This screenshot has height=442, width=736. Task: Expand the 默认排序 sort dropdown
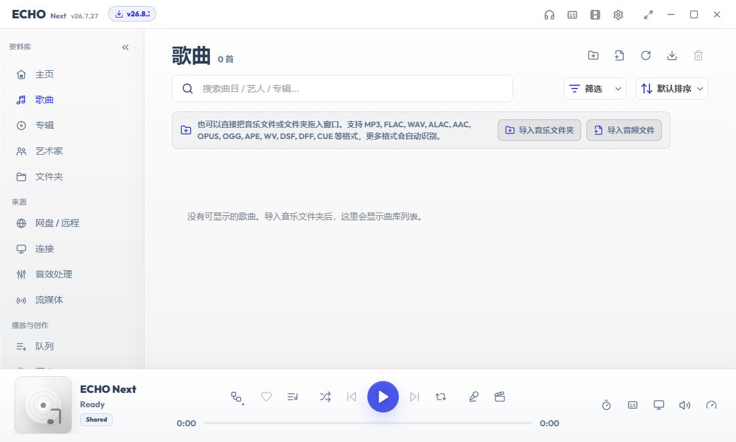pyautogui.click(x=672, y=89)
